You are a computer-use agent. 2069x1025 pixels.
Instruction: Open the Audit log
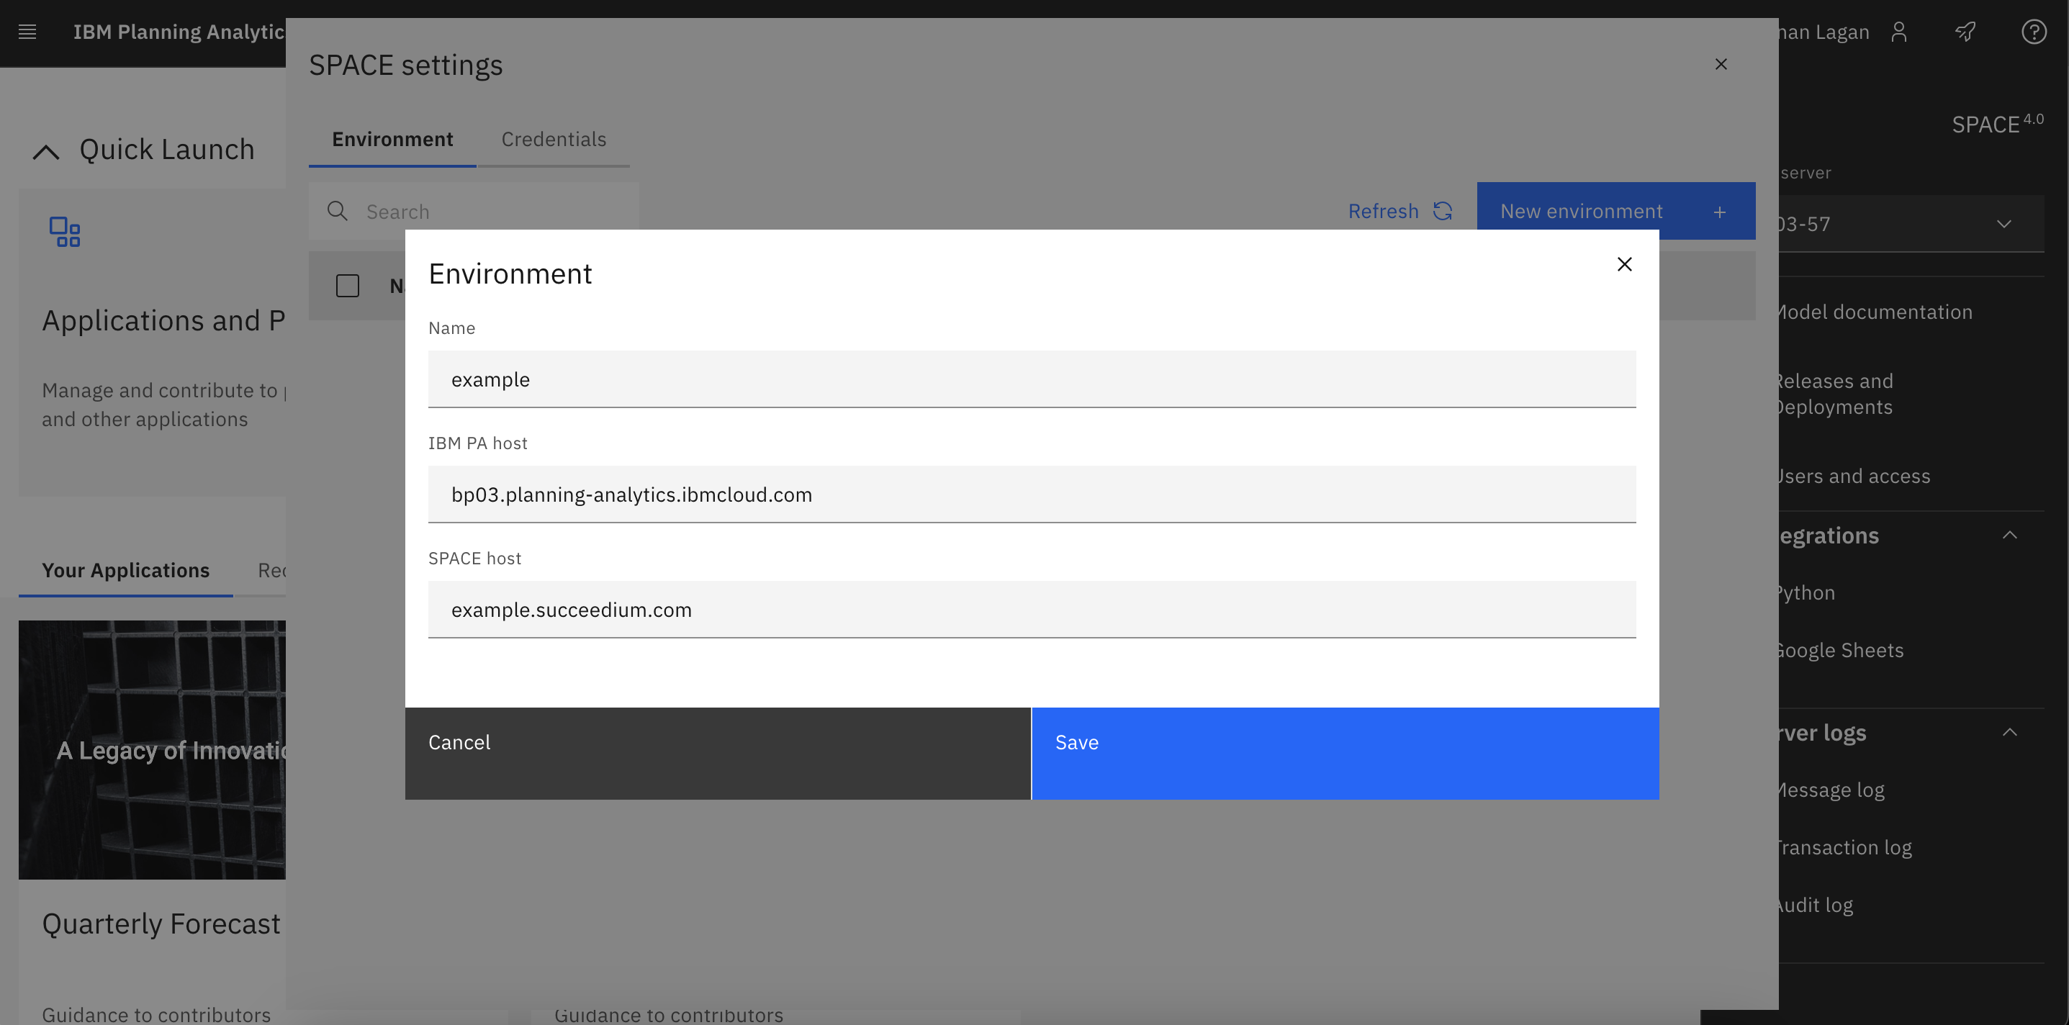[x=1815, y=906]
